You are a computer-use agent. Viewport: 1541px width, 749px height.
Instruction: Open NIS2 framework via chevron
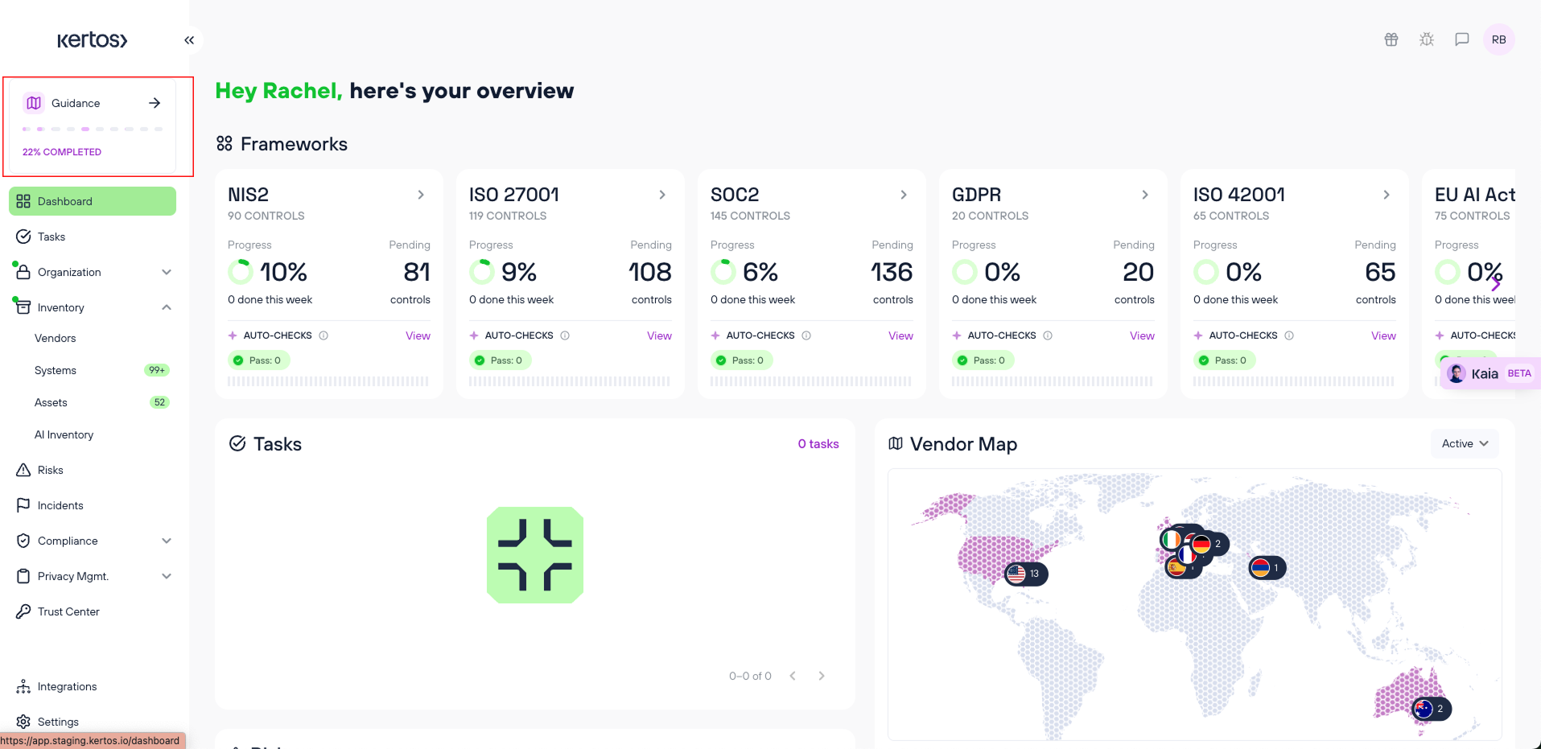pos(421,195)
